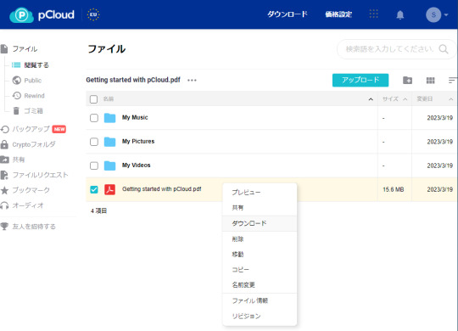Screen dimensions: 458x331
Task: Open the My Videos folder name
Action: coord(136,165)
